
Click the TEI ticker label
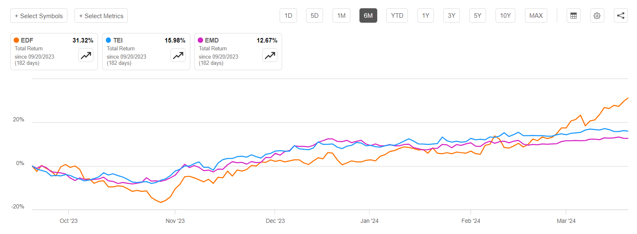(117, 40)
